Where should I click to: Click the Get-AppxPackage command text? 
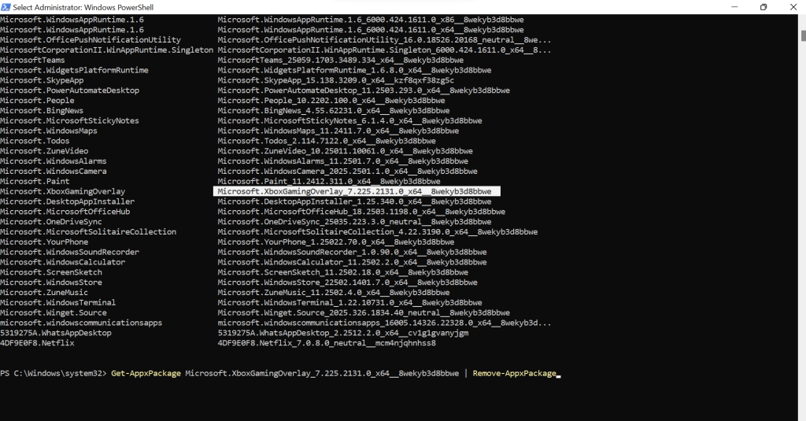(146, 373)
